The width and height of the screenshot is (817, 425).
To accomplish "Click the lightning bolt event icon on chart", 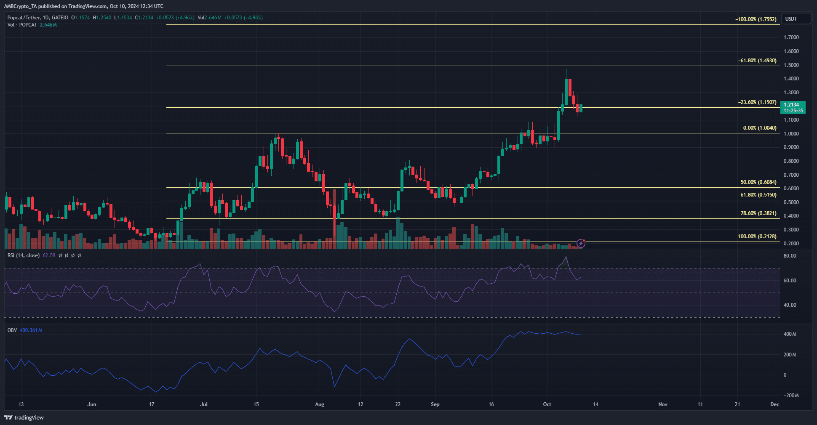I will (x=581, y=243).
